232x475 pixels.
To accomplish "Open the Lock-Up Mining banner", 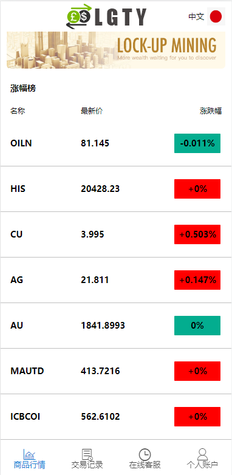I will 116,50.
